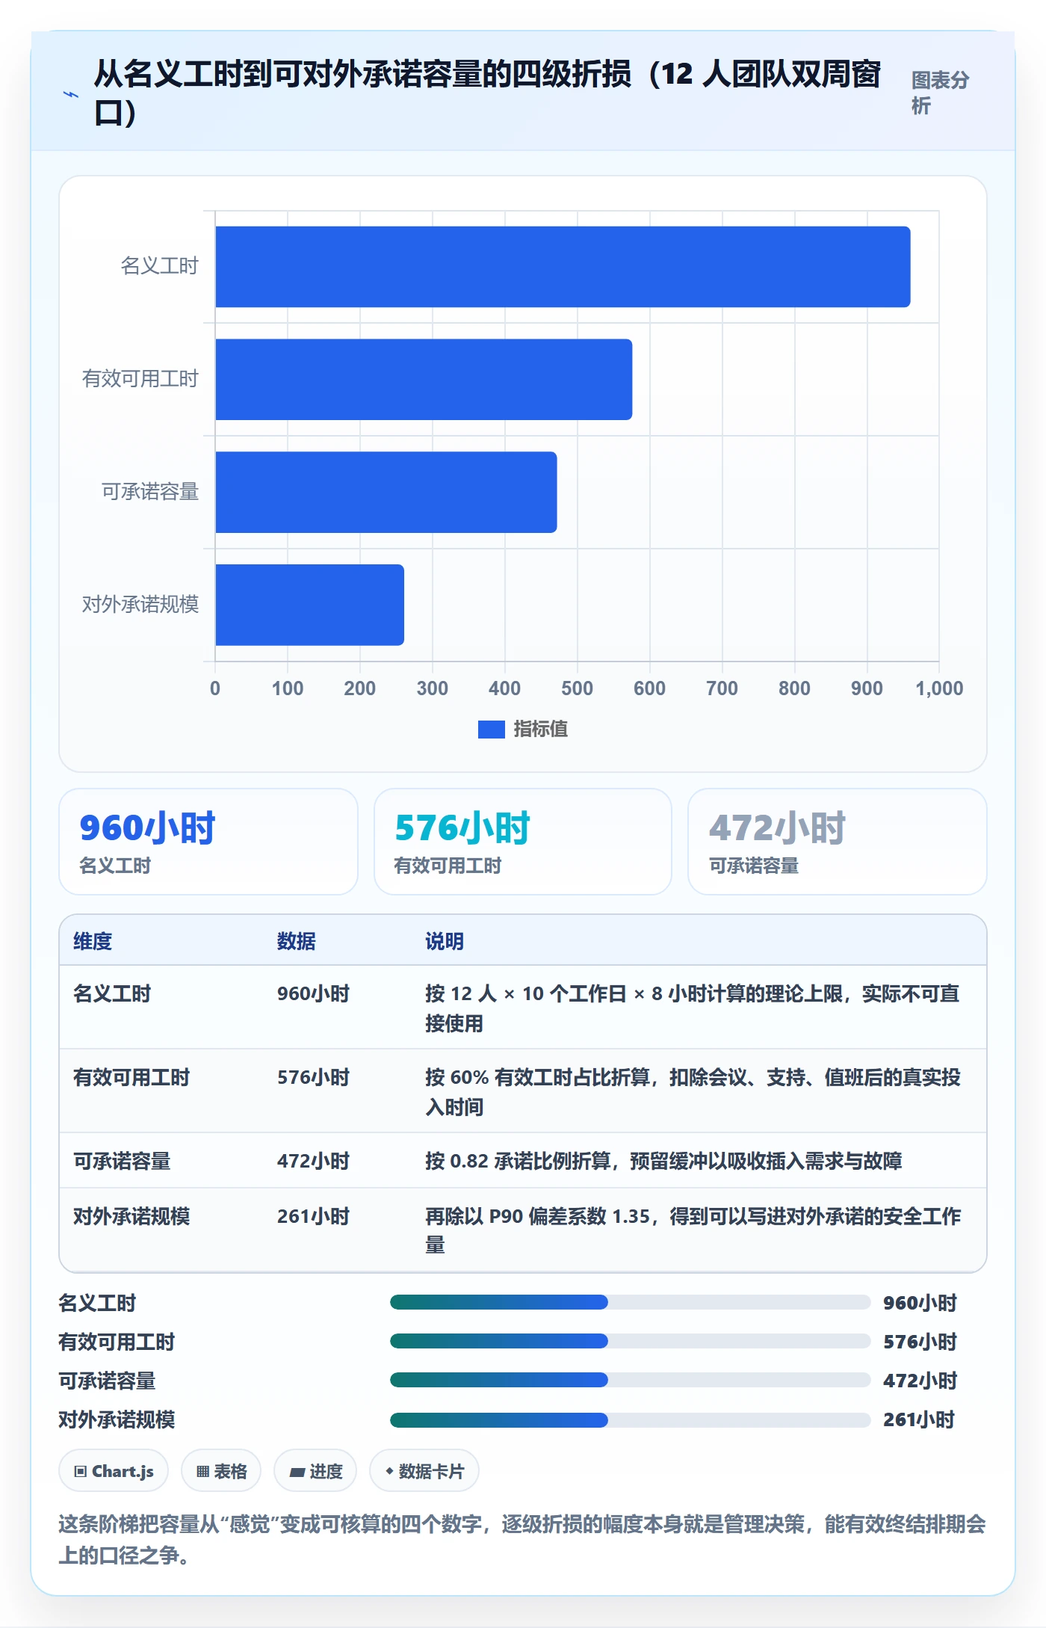This screenshot has height=1628, width=1046.
Task: Click the 对外承诺规模 y-axis label
Action: pos(140,604)
